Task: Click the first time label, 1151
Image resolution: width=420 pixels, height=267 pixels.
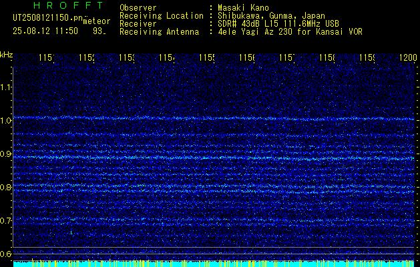Action: coord(47,57)
